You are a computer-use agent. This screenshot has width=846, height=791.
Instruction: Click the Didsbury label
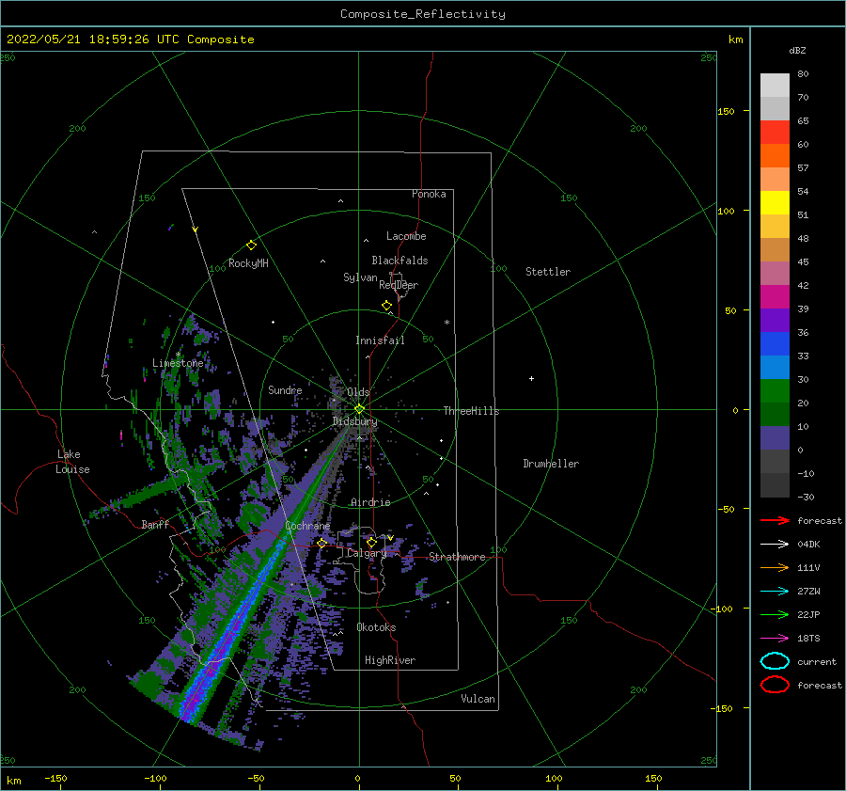(x=355, y=421)
